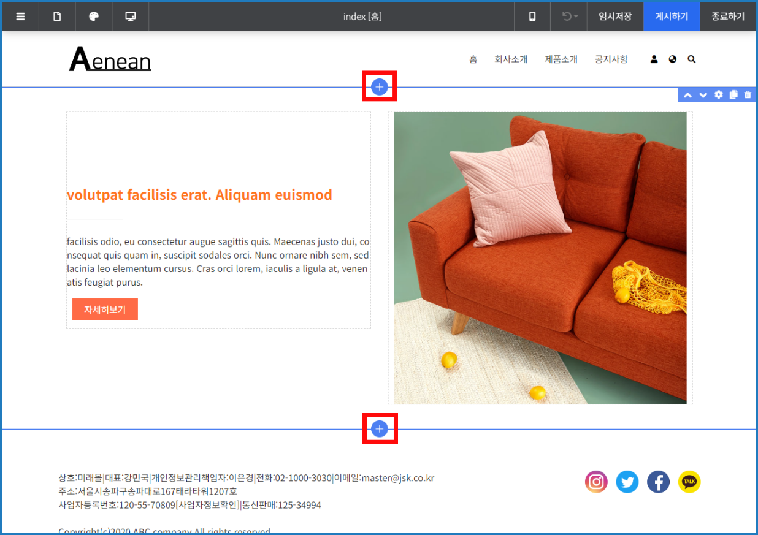Image resolution: width=758 pixels, height=535 pixels.
Task: Duplicate the section with copy icon
Action: tap(733, 95)
